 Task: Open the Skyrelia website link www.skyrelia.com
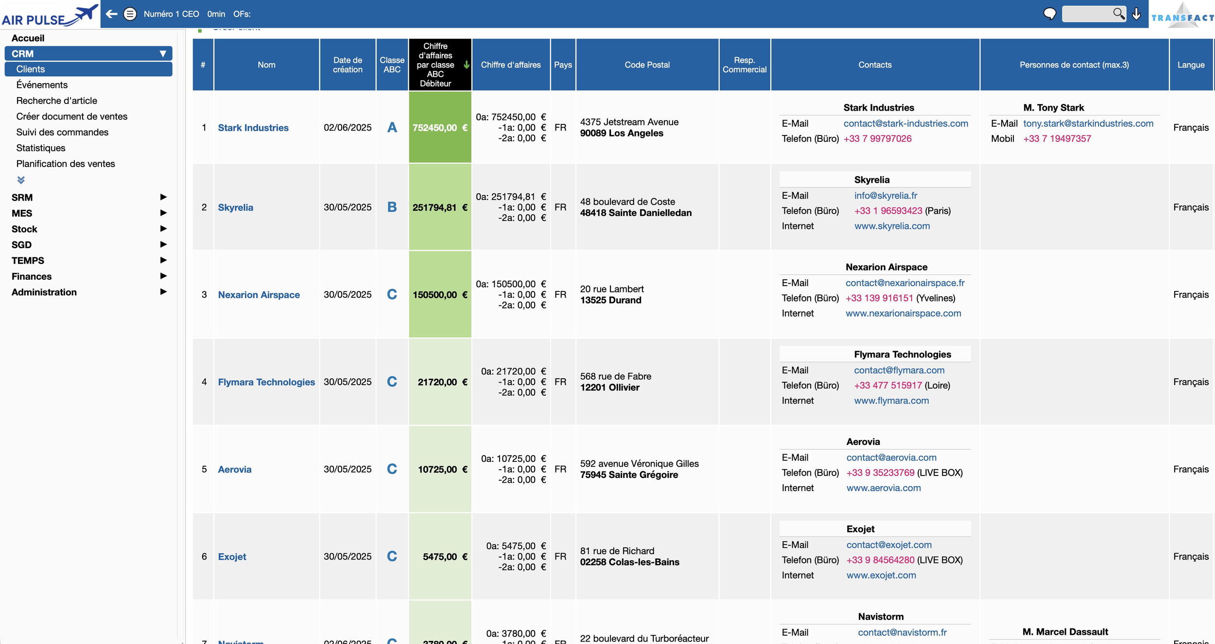tap(892, 226)
